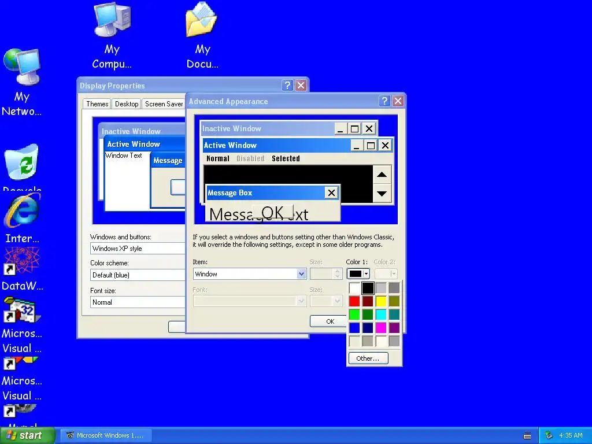The width and height of the screenshot is (592, 444).
Task: Click the preview scrollbar down arrow
Action: coord(382,194)
